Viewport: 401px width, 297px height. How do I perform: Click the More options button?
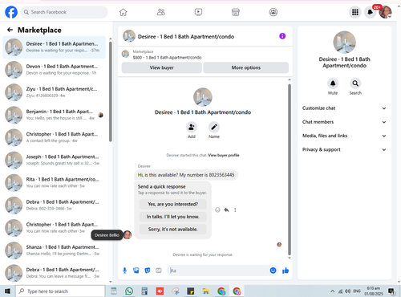[246, 67]
